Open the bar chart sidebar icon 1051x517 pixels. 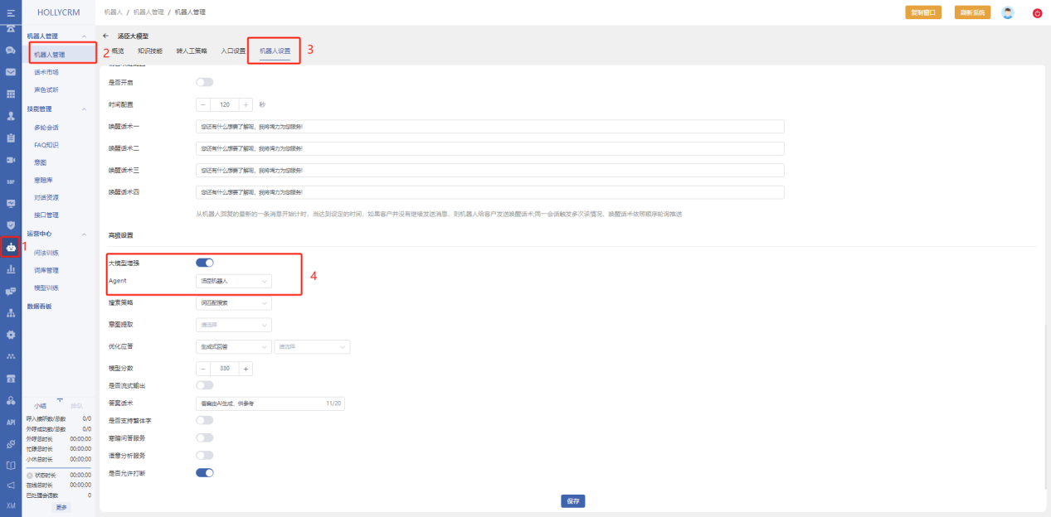point(11,268)
